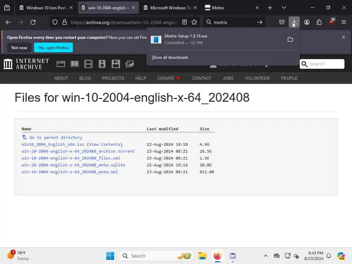The image size is (352, 264).
Task: Open Internet Archive Web section icon
Action: coord(60,64)
